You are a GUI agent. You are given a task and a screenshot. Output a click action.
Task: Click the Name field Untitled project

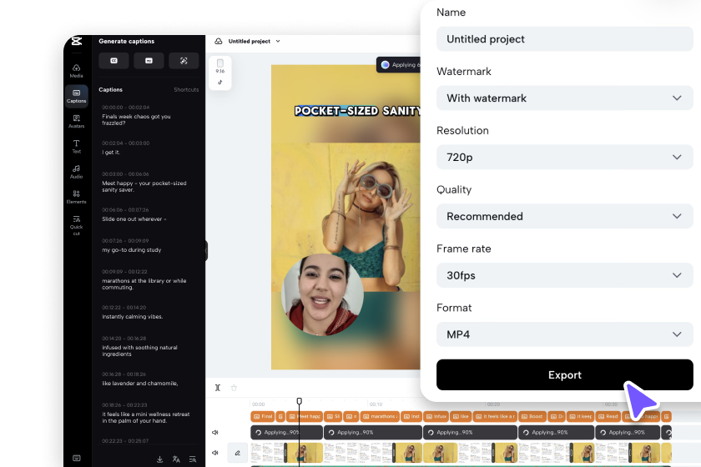[x=565, y=39]
